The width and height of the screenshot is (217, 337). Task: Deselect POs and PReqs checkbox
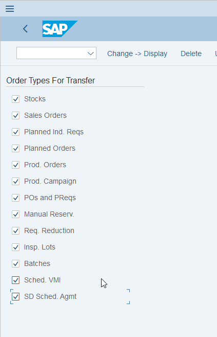(15, 198)
